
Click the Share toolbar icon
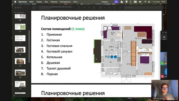point(94,8)
